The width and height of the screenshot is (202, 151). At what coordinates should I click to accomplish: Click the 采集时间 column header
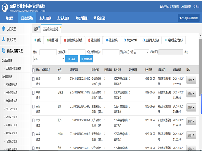177,70
